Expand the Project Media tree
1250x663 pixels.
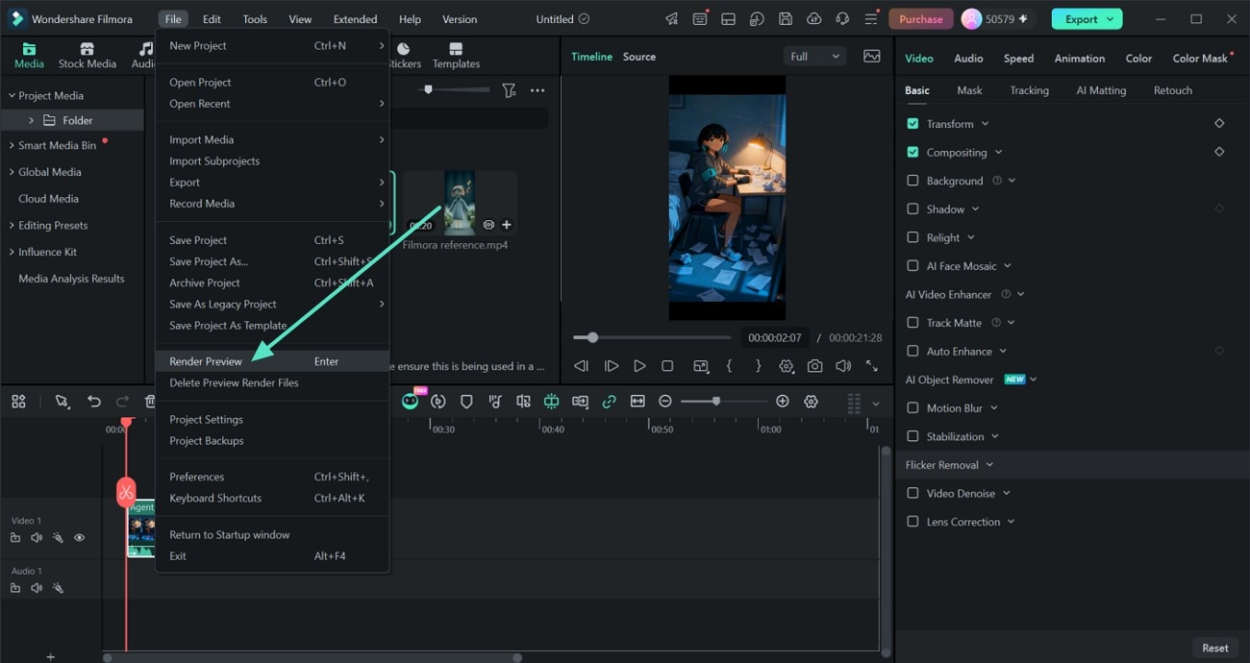(x=12, y=96)
